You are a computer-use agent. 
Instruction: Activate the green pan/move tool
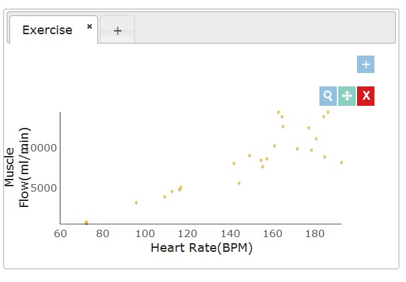coord(347,96)
